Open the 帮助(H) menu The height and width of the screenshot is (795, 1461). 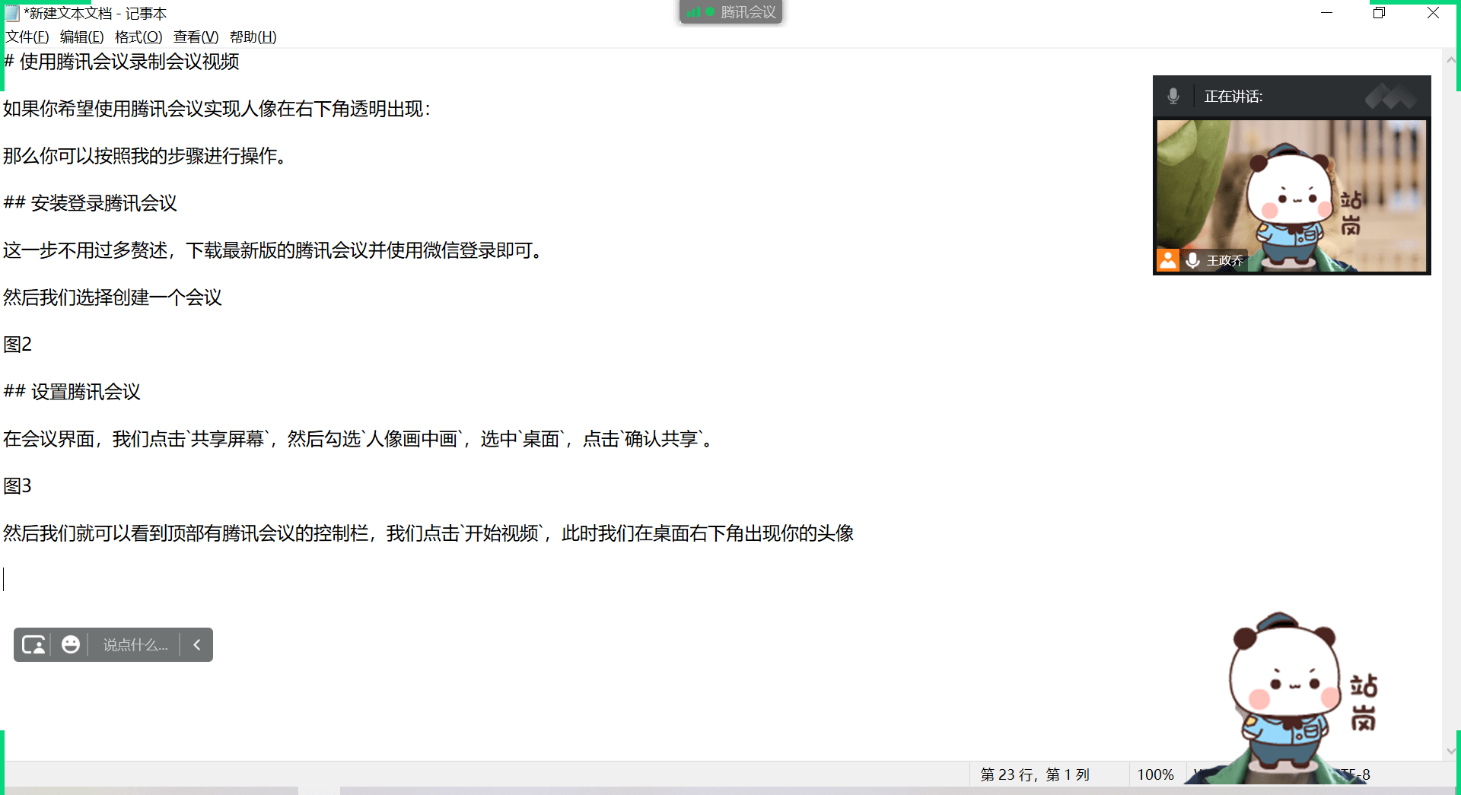point(253,37)
